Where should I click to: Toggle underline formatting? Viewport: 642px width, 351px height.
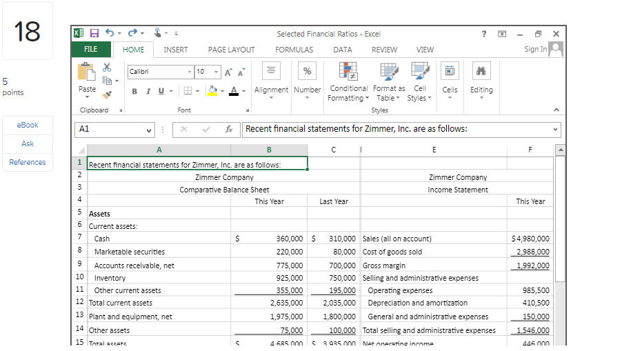[x=161, y=91]
